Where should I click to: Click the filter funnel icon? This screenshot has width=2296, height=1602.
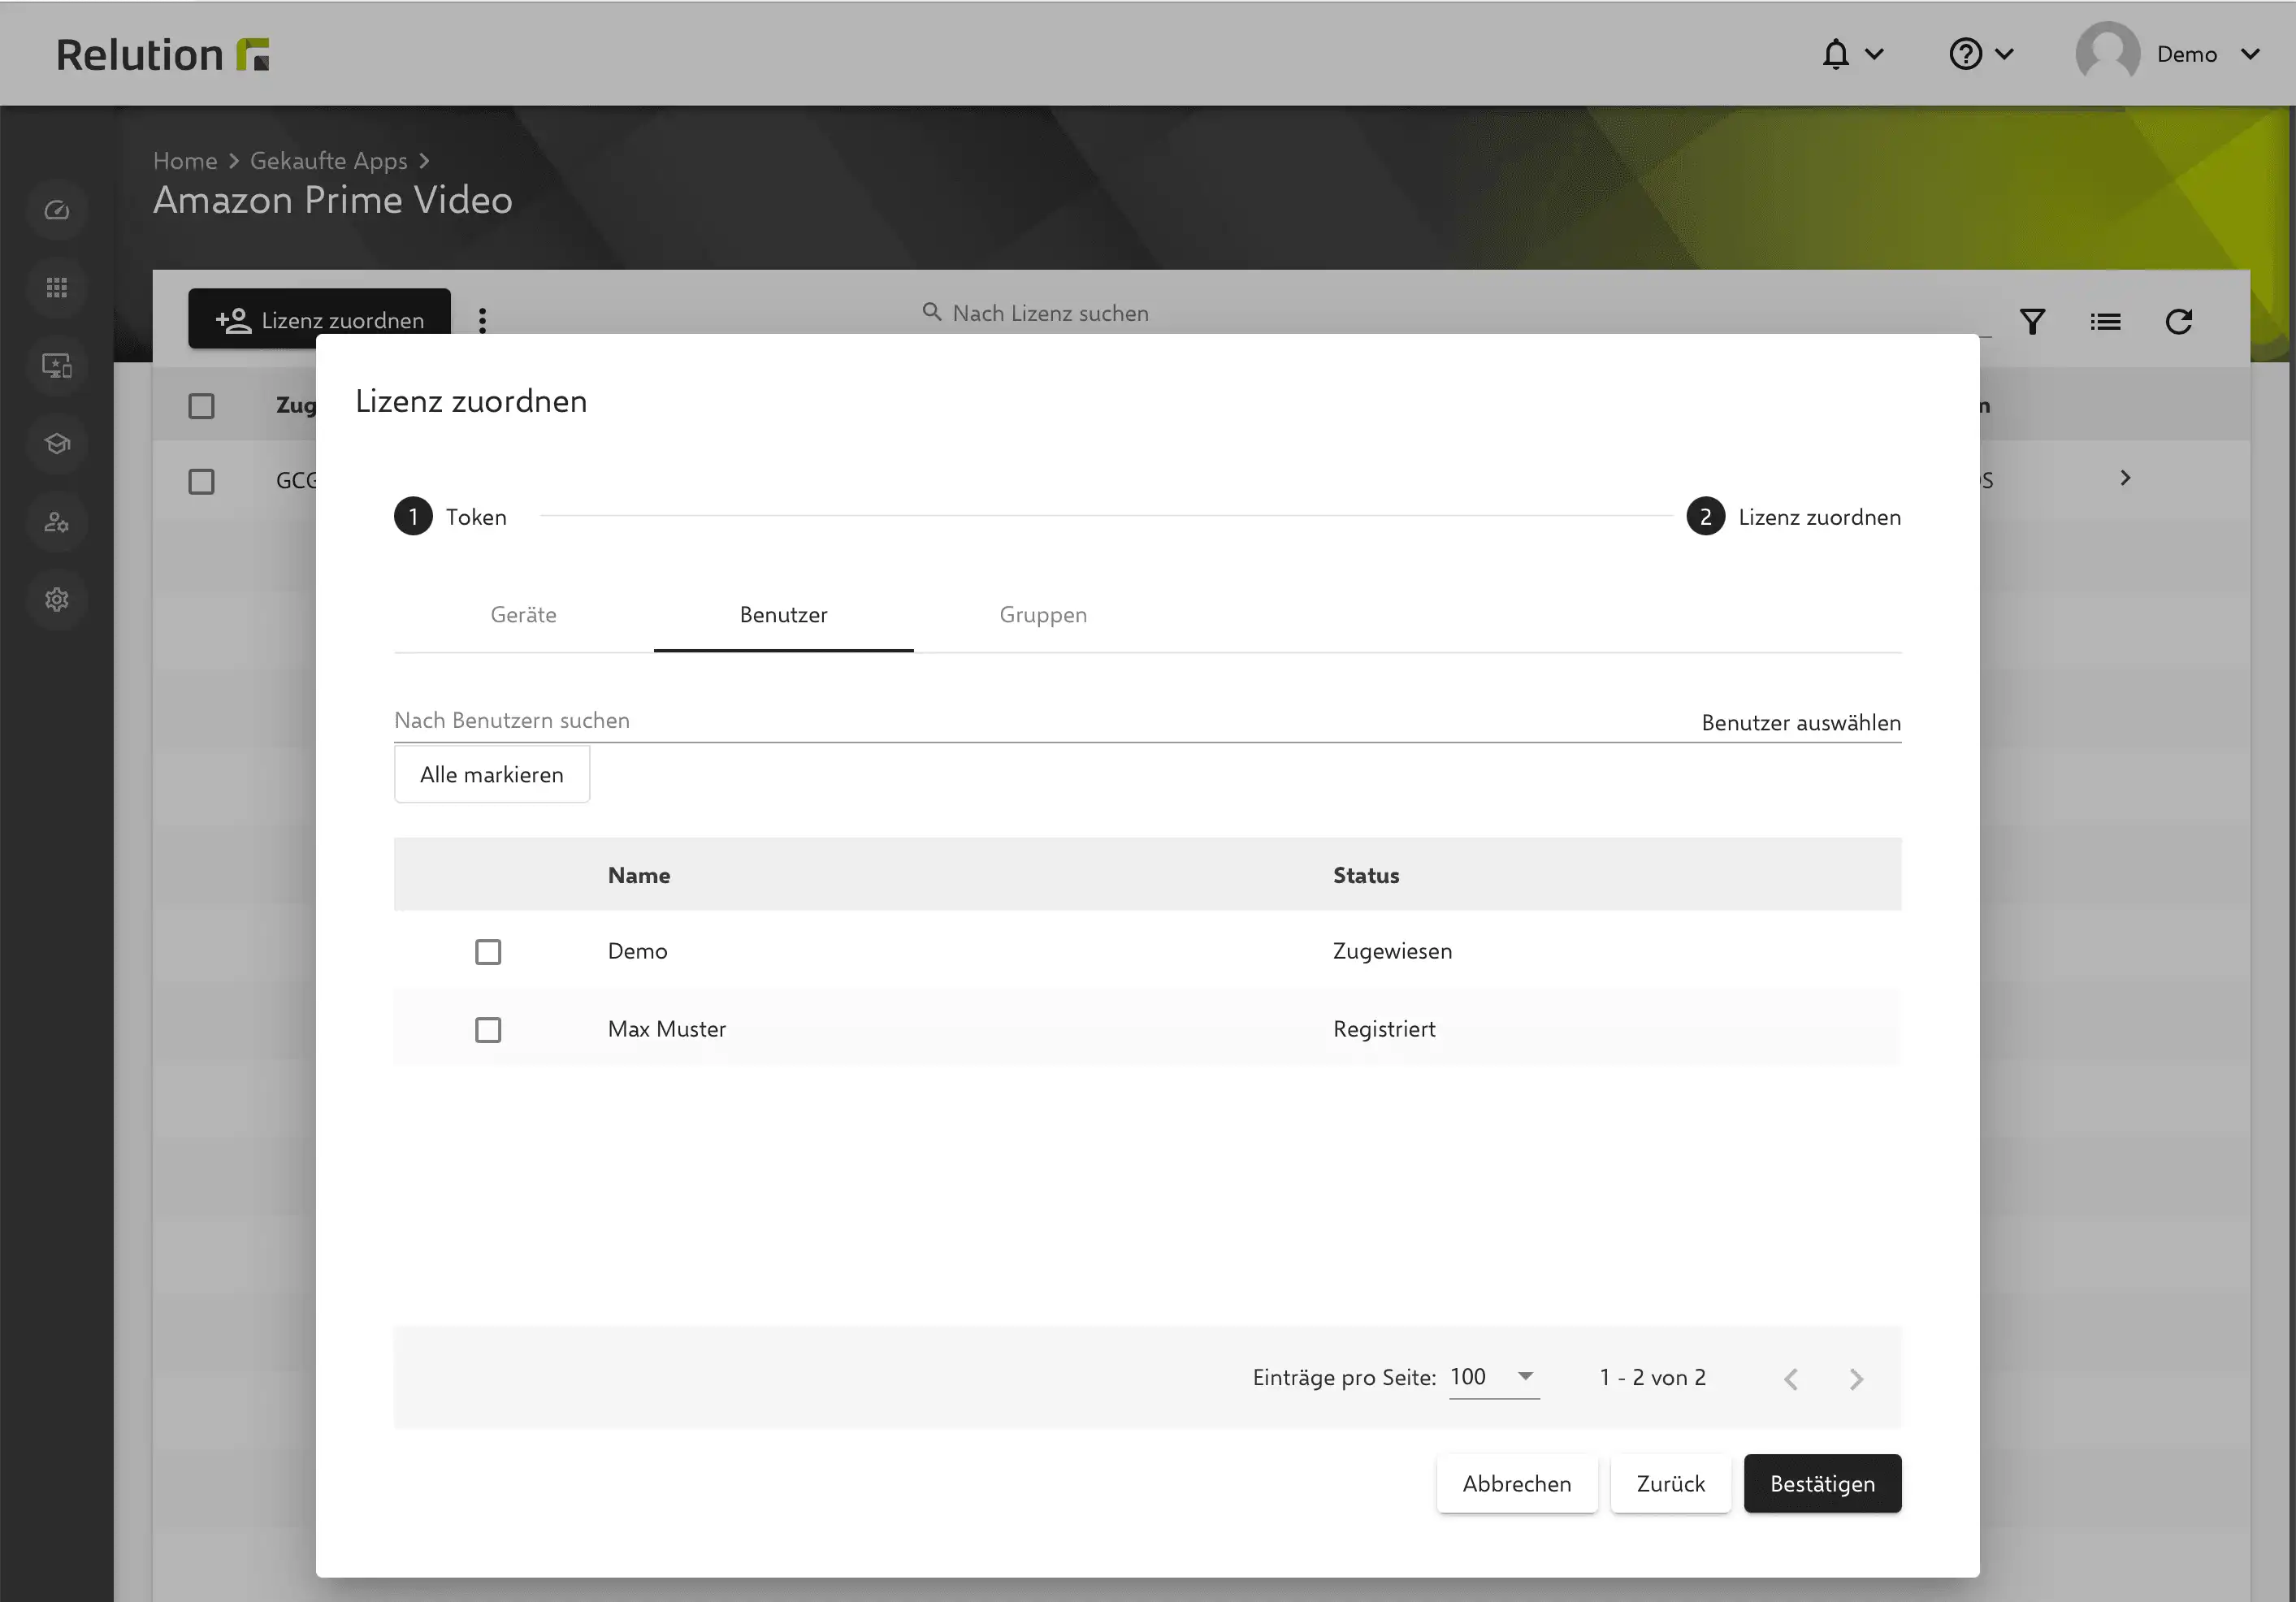[2032, 322]
